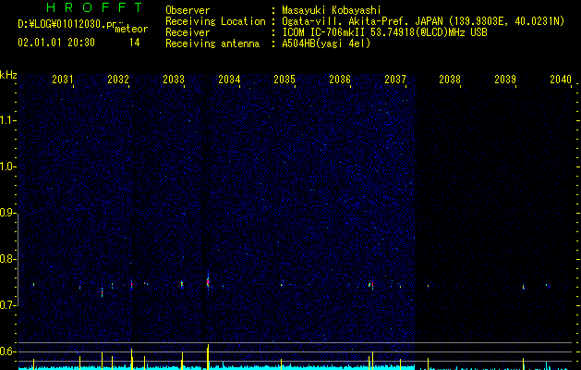This screenshot has height=370, width=581.
Task: Click the 1.1 kHz frequency label
Action: 8,120
